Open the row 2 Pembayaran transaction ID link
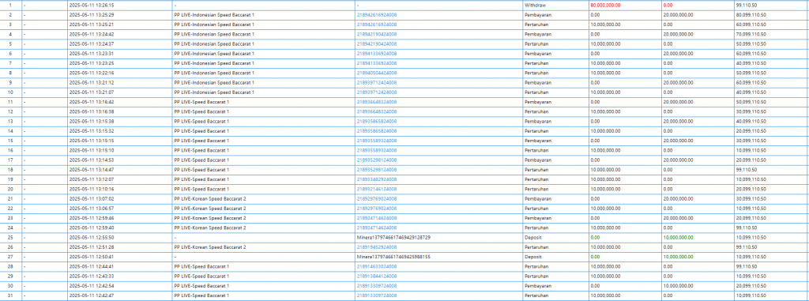Image resolution: width=809 pixels, height=301 pixels. [x=377, y=14]
